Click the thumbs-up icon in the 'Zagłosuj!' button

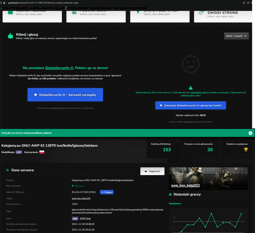click(x=146, y=171)
